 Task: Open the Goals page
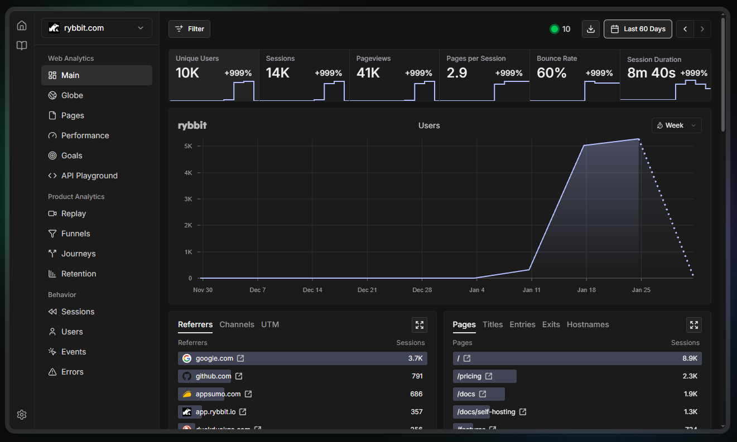click(x=72, y=156)
